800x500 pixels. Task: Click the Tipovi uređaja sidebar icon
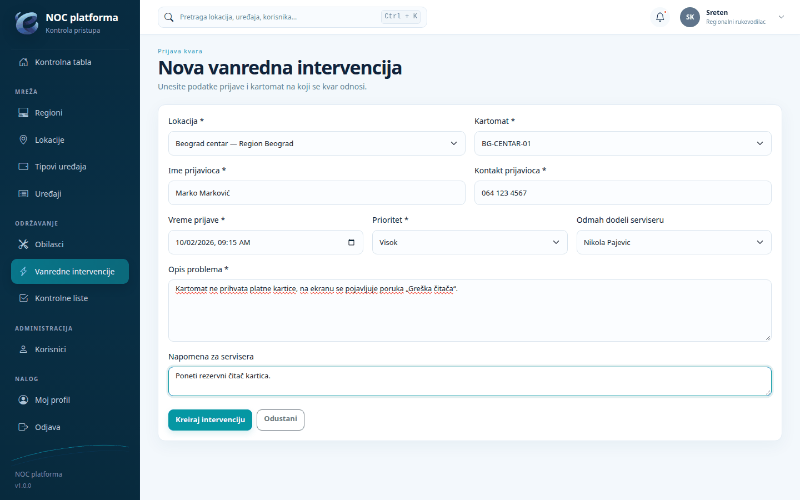pyautogui.click(x=23, y=167)
